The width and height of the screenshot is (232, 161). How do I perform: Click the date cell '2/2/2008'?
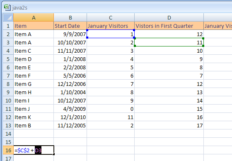[70, 68]
